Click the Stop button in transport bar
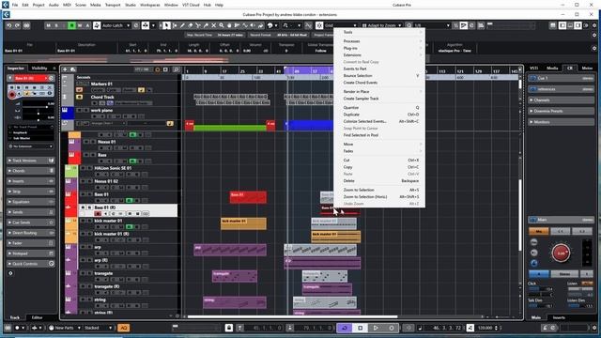Viewport: 601px width, 338px height. click(361, 328)
